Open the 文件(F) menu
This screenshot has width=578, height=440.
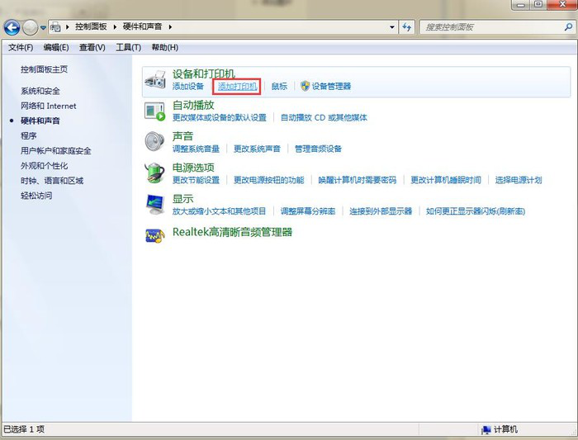click(21, 47)
